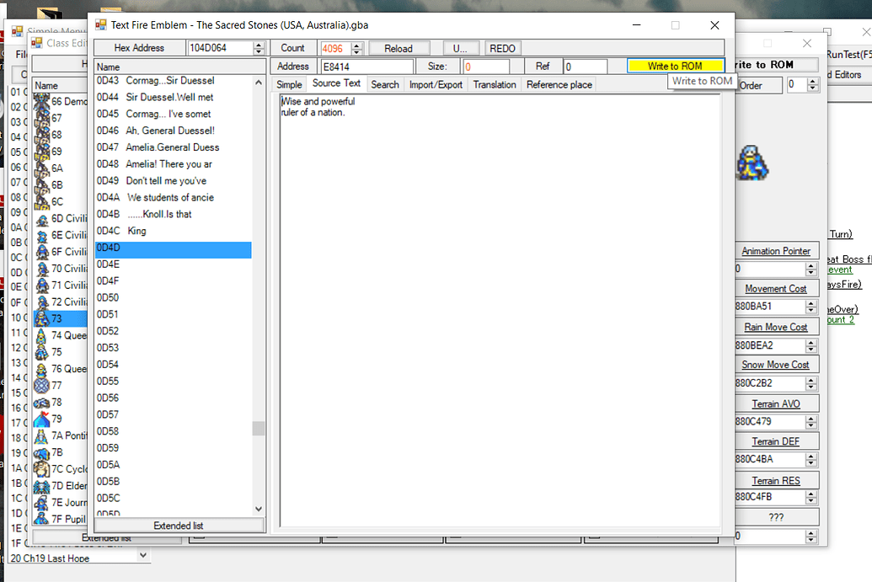The height and width of the screenshot is (582, 872).
Task: Increment the Count value with its up arrow
Action: [x=356, y=45]
